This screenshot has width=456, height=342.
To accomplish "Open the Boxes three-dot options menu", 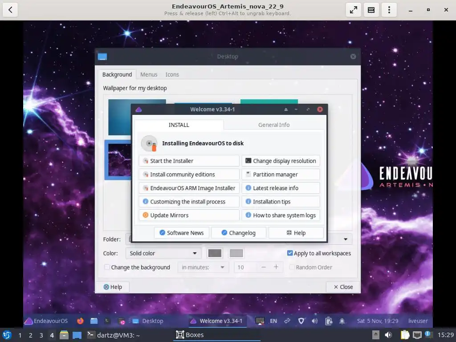I will [389, 10].
